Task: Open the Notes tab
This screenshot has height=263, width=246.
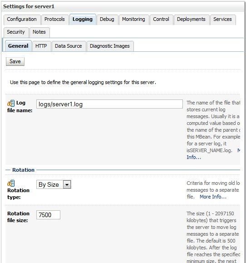Action: coord(39,32)
